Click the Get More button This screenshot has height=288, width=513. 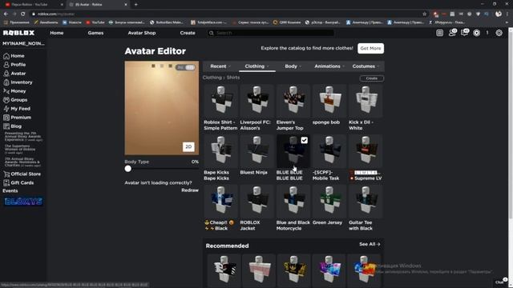[370, 48]
